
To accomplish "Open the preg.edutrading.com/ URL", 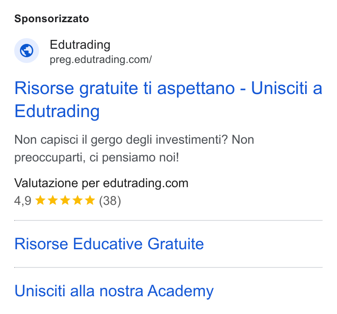I will pyautogui.click(x=101, y=59).
